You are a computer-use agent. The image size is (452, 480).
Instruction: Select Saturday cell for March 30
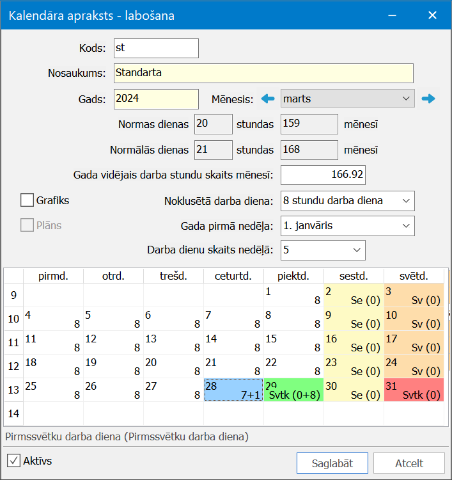point(354,390)
